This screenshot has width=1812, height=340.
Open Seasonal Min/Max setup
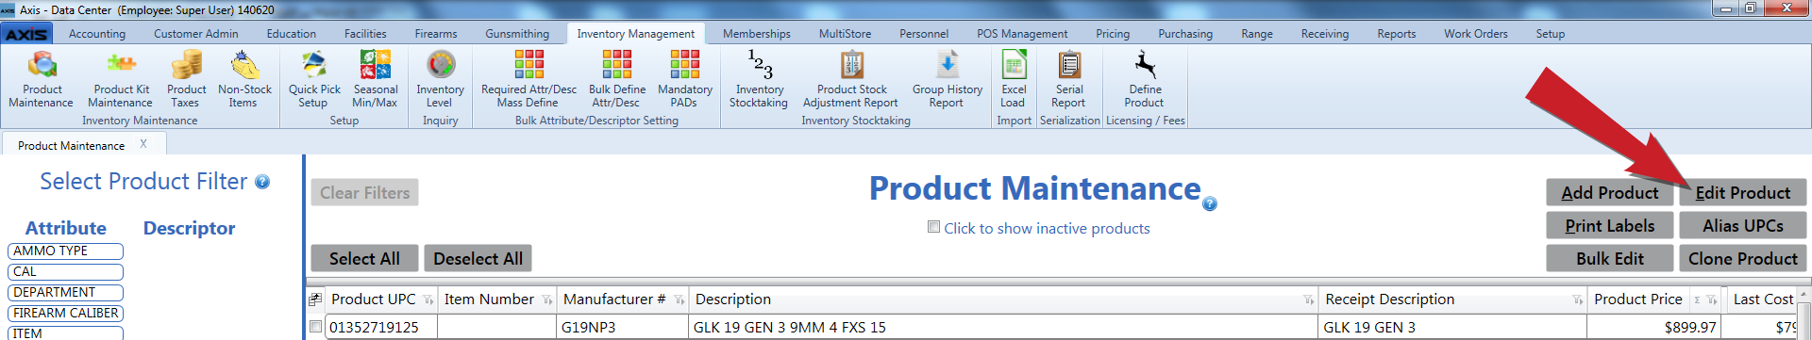click(375, 79)
